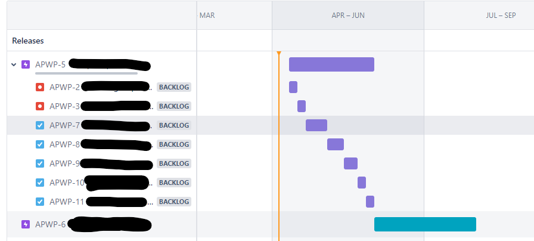Image resolution: width=534 pixels, height=241 pixels.
Task: Click the blue task icon beside APWP-10
Action: tap(40, 183)
